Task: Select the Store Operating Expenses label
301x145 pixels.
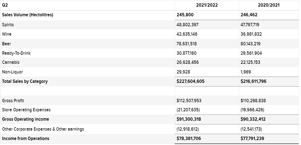Action: pyautogui.click(x=26, y=110)
